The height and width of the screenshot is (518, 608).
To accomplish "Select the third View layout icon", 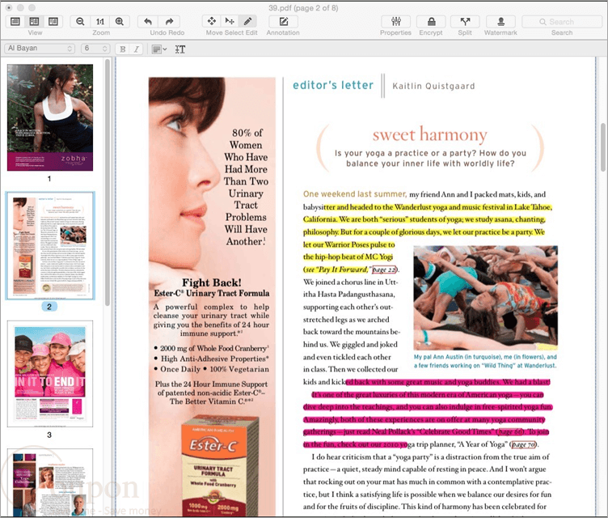I will pos(53,21).
